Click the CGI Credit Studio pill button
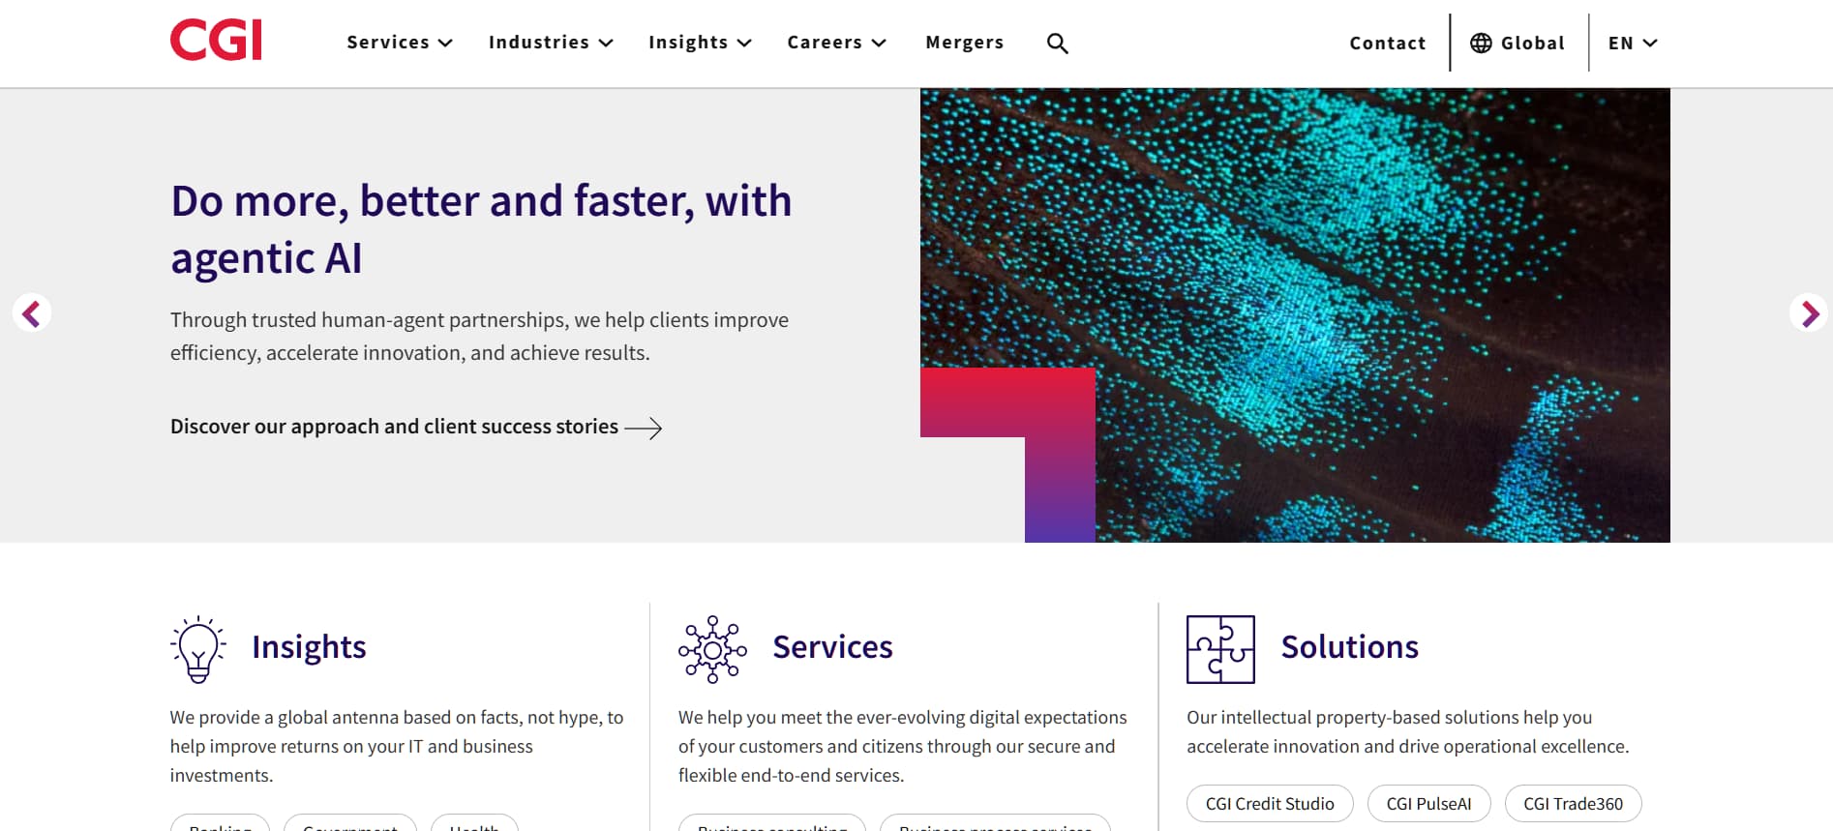Viewport: 1833px width, 831px height. pyautogui.click(x=1269, y=803)
